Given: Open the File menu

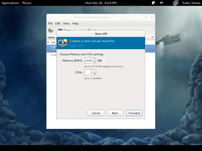Looking at the screenshot, I should pos(50,23).
